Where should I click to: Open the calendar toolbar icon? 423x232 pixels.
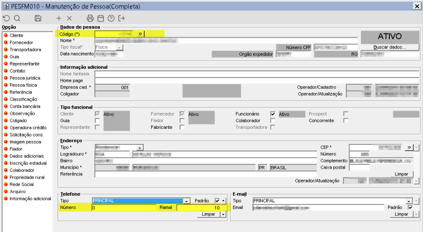point(101,18)
